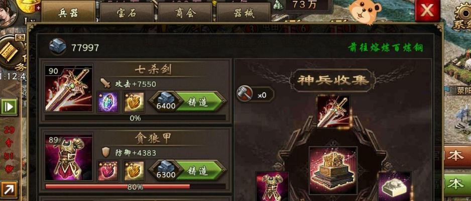Open the red gem slot of 贪狼甲
This screenshot has height=201, width=471.
tap(107, 171)
